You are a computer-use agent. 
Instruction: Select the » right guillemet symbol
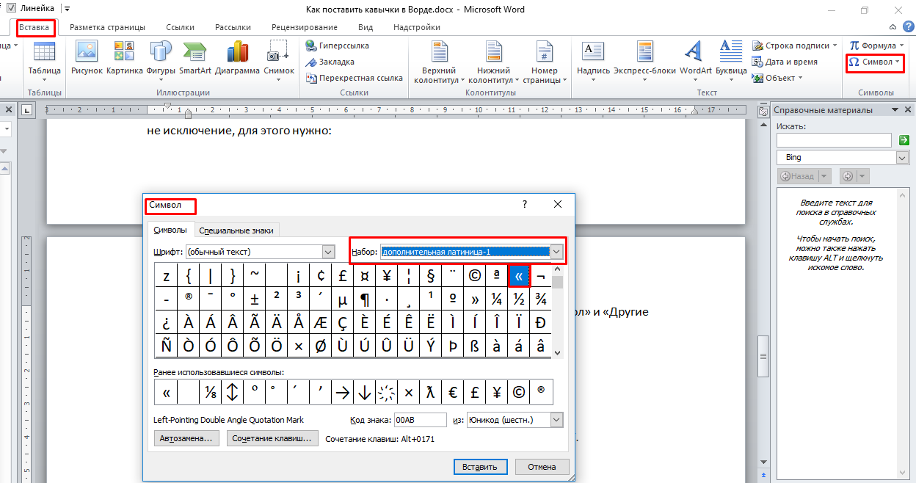click(475, 299)
